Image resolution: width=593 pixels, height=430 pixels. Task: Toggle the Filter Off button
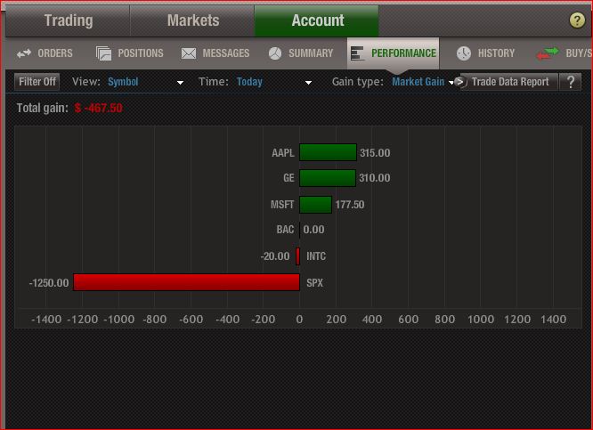pos(37,82)
